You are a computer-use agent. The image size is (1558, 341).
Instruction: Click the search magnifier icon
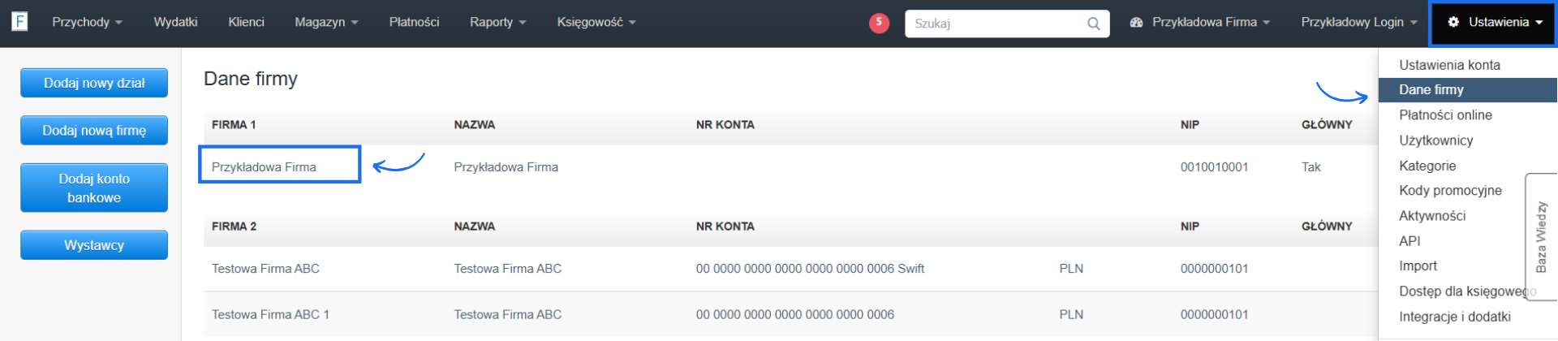click(1093, 24)
